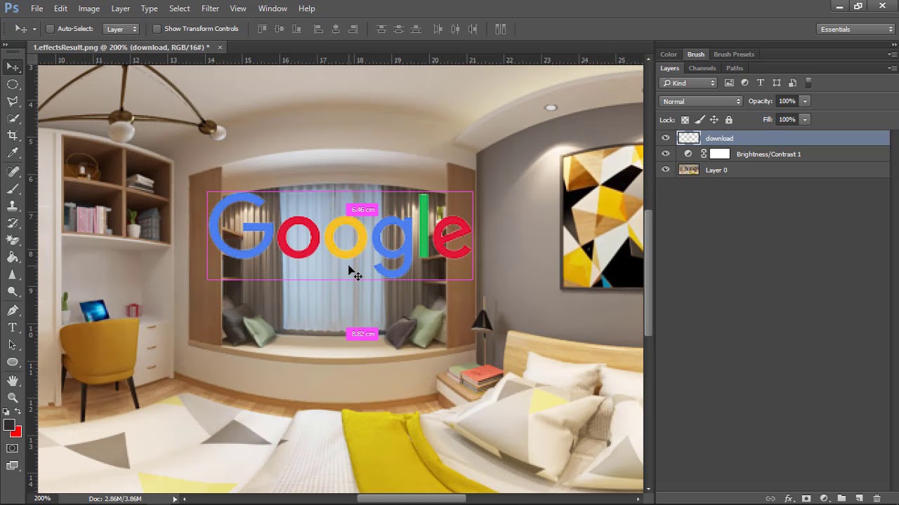Select the Crop tool
Screen dimensions: 899x505
(13, 135)
